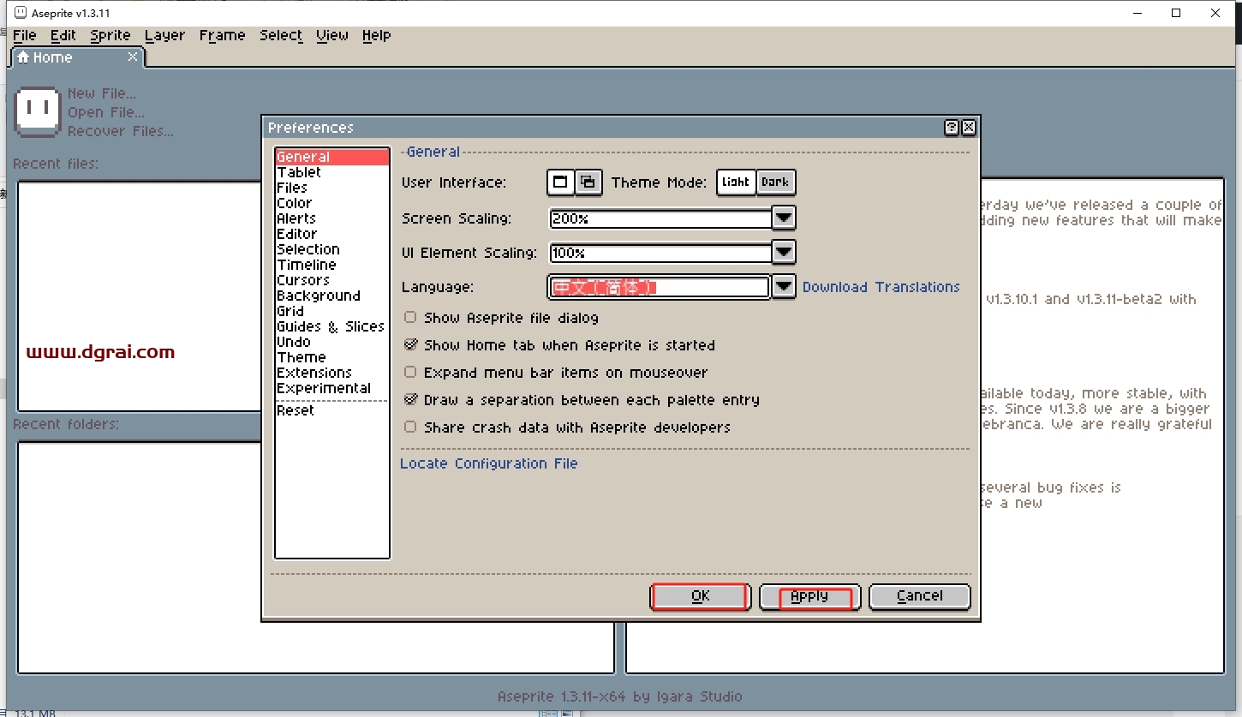The height and width of the screenshot is (717, 1242).
Task: Maximize the Aseprite window
Action: point(1177,13)
